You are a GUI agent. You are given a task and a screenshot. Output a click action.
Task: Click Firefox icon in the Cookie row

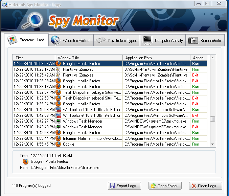coord(58,144)
